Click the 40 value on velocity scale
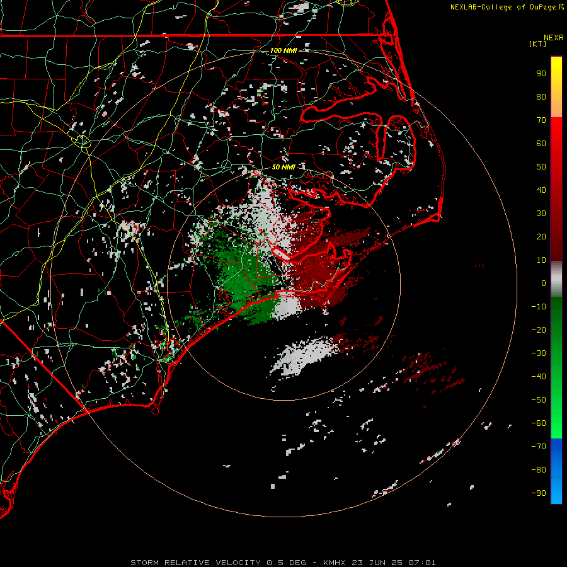The height and width of the screenshot is (567, 567). pyautogui.click(x=541, y=190)
